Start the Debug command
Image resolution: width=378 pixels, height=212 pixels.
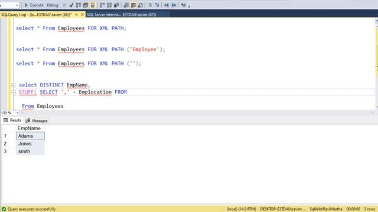tap(53, 5)
